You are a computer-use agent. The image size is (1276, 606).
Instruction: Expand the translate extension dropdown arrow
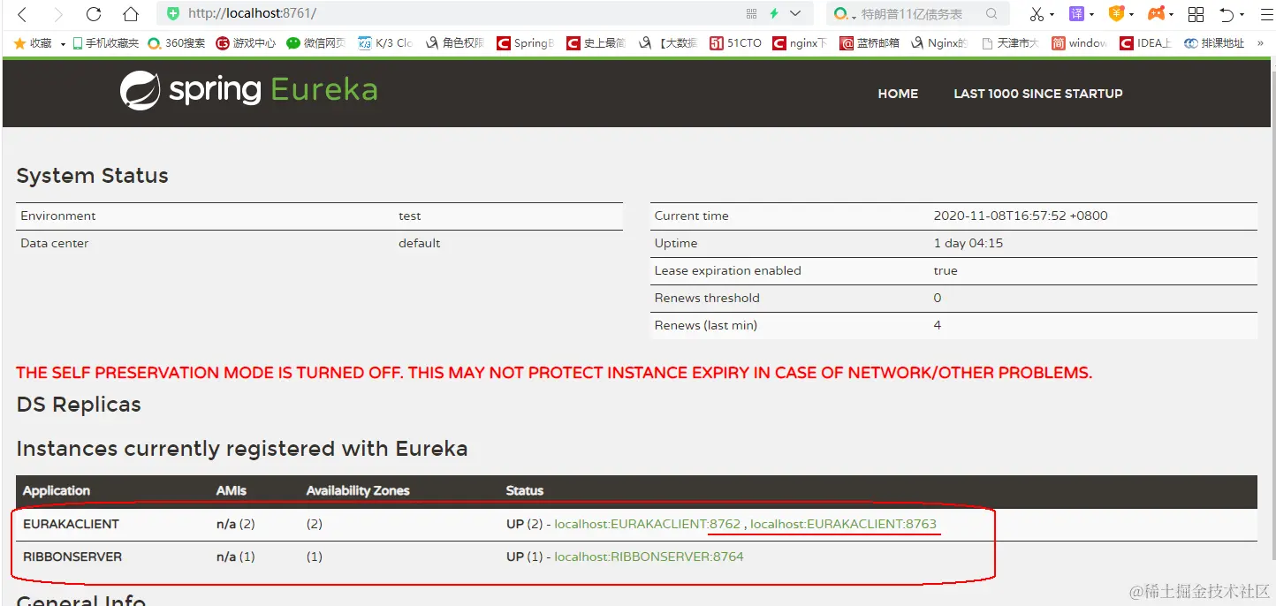point(1091,15)
